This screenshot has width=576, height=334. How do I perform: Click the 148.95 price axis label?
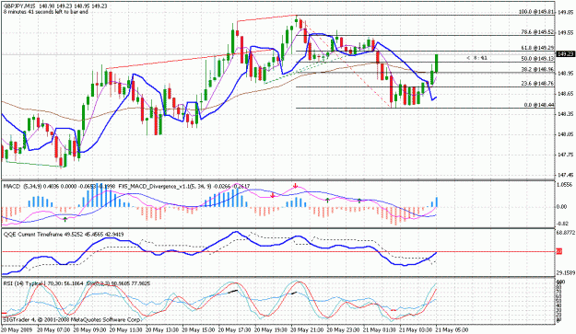[x=566, y=74]
